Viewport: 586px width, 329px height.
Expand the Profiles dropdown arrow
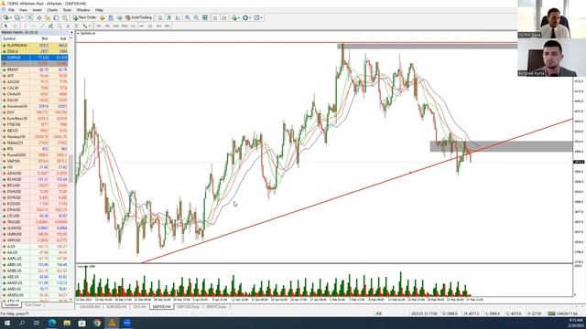[x=22, y=18]
